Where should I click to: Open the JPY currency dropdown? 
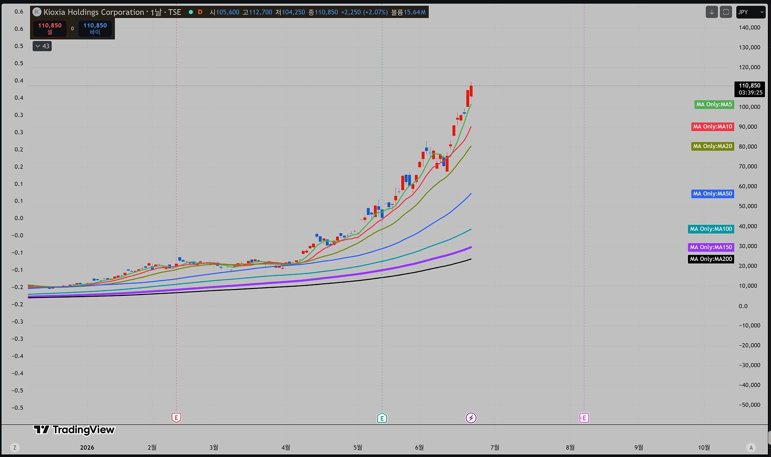(x=751, y=12)
